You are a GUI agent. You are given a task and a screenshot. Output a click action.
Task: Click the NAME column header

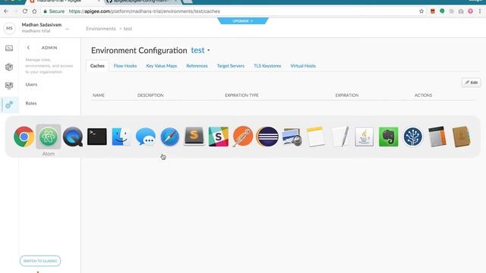tap(99, 96)
